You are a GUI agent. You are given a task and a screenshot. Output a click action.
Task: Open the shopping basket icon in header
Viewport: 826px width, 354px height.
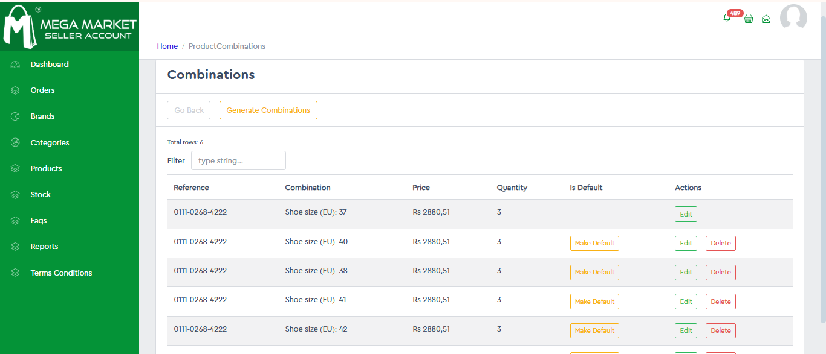tap(749, 19)
